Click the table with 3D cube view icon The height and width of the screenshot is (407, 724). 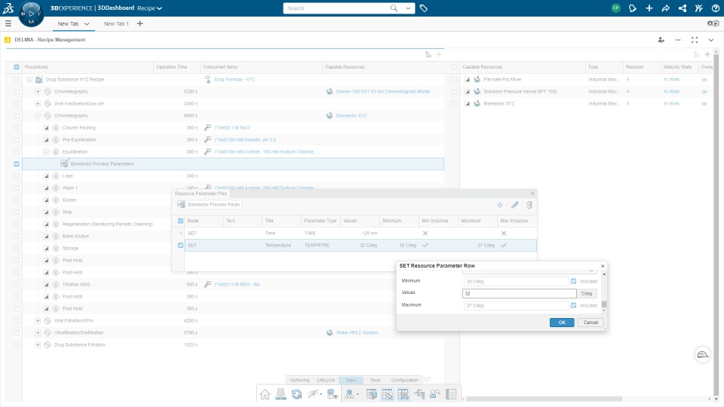372,394
